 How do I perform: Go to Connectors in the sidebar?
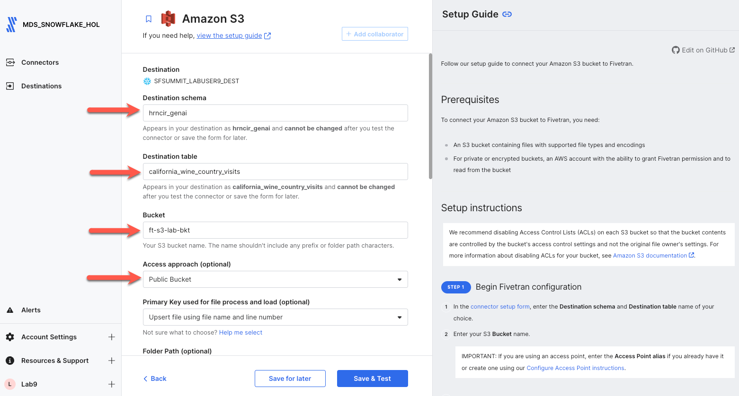[x=40, y=62]
